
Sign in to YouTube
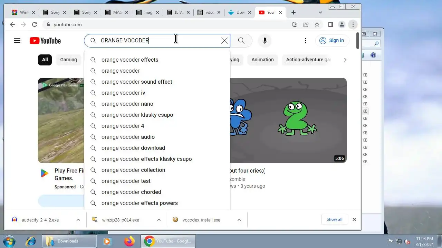click(331, 41)
